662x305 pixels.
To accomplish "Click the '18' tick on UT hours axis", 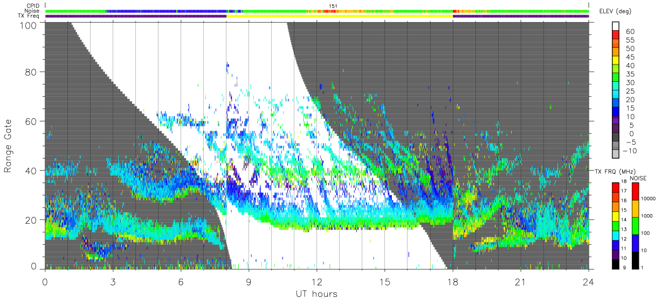I will point(453,281).
